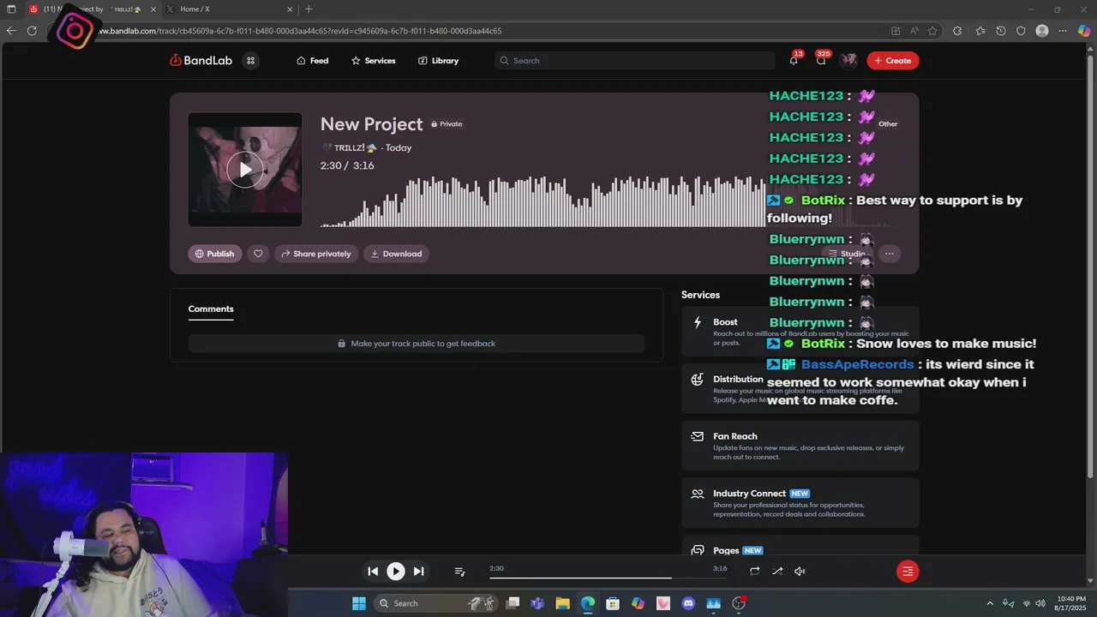Mute volume speaker icon in player

coord(800,572)
